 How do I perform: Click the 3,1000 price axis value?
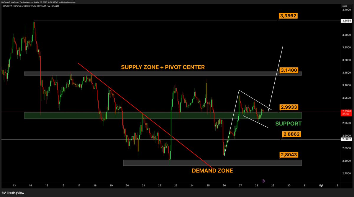(x=346, y=85)
